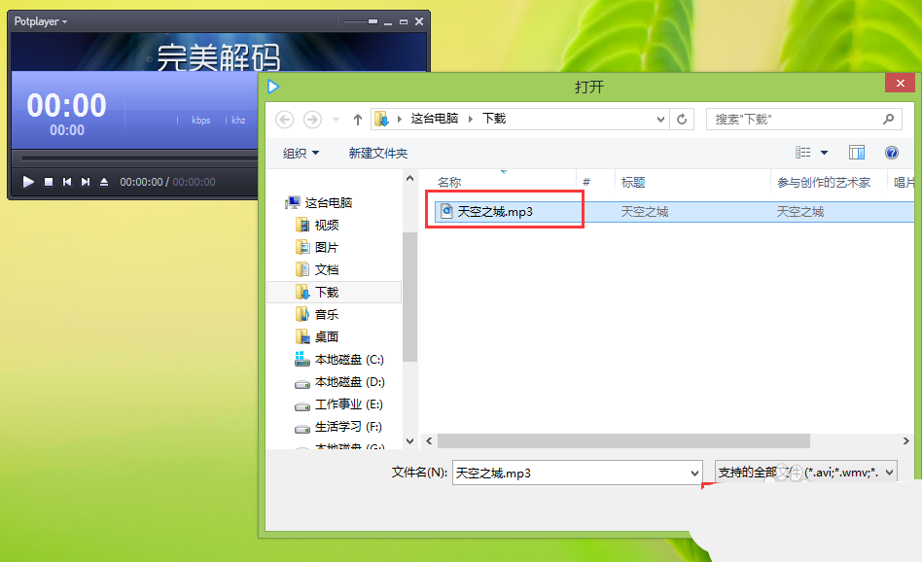
Task: Open the 支持的全部文件 type filter dropdown
Action: pos(806,472)
